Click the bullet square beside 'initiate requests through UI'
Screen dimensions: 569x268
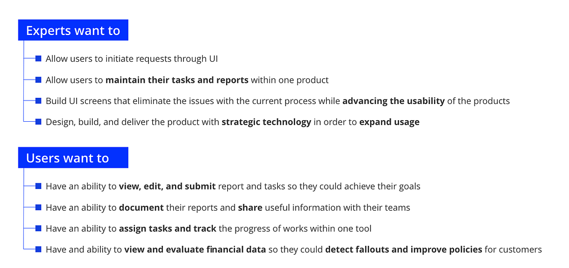38,58
